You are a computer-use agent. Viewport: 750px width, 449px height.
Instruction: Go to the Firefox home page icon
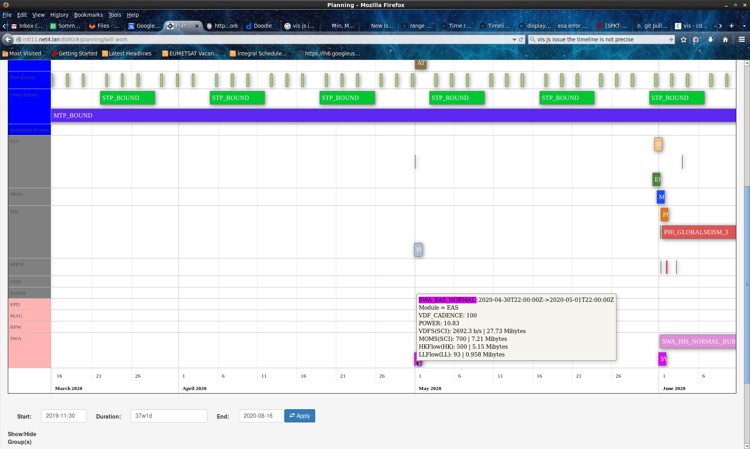point(725,39)
